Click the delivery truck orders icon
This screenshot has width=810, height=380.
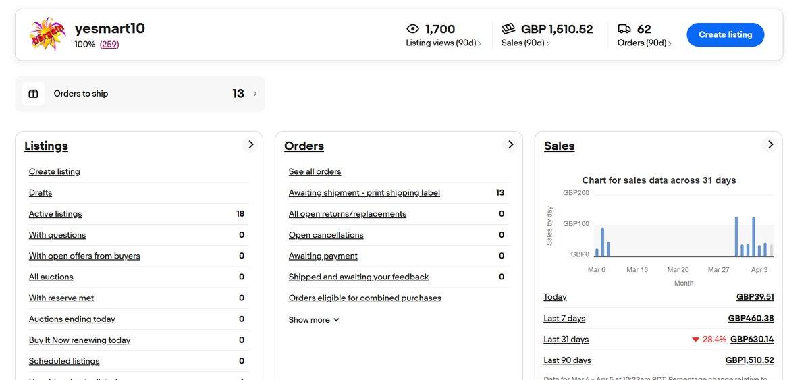[x=624, y=29]
